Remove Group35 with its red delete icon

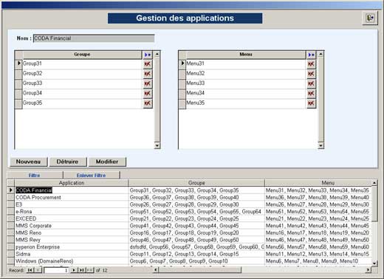click(148, 103)
